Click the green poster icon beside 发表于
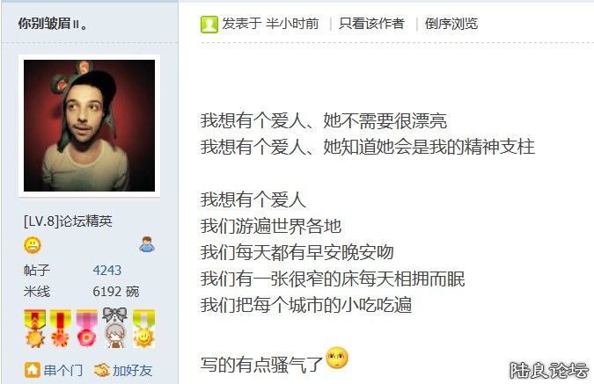 pos(209,25)
